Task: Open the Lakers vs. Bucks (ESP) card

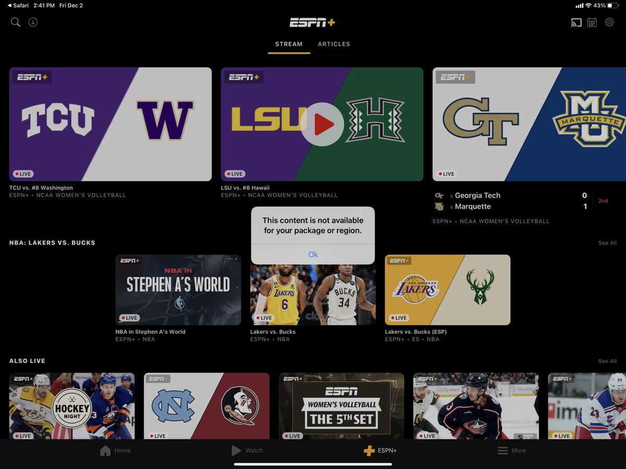Action: [x=448, y=290]
